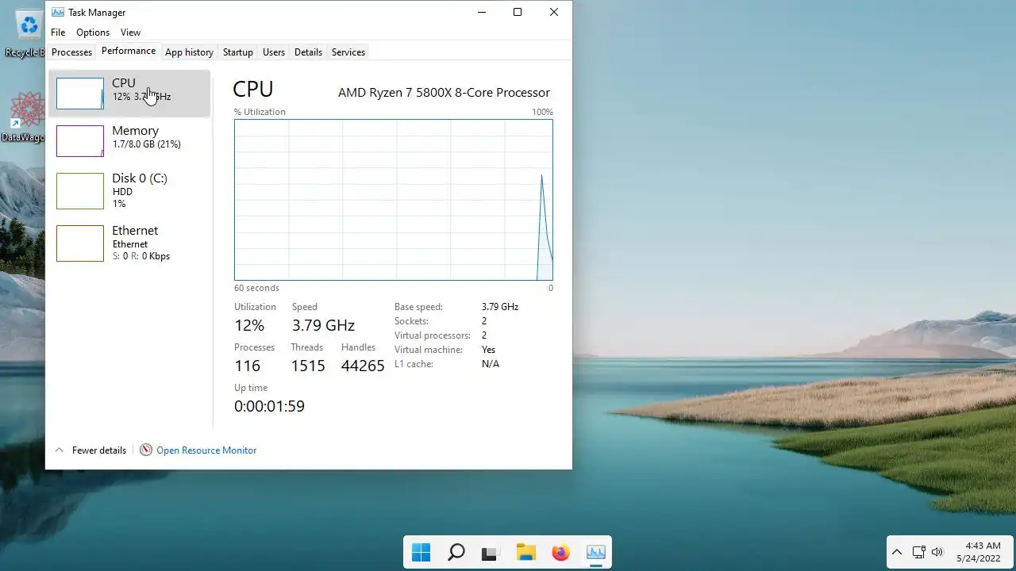This screenshot has height=571, width=1016.
Task: Click the volume speaker tray icon
Action: 937,552
